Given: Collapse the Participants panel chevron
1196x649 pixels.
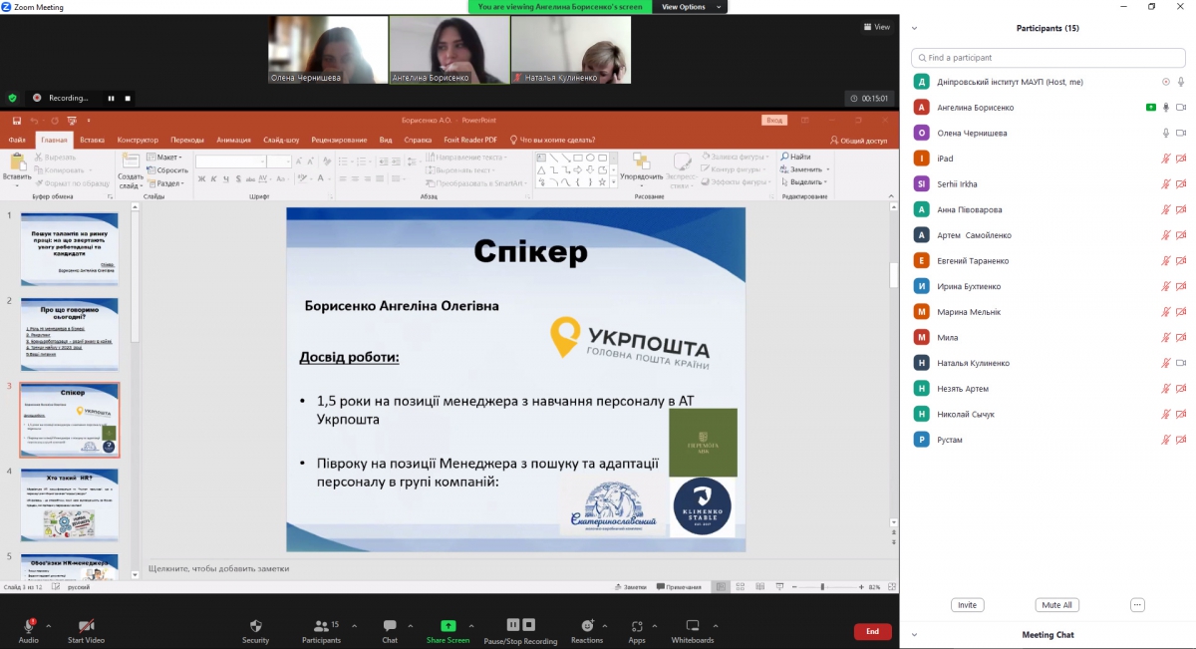Looking at the screenshot, I should pos(914,29).
